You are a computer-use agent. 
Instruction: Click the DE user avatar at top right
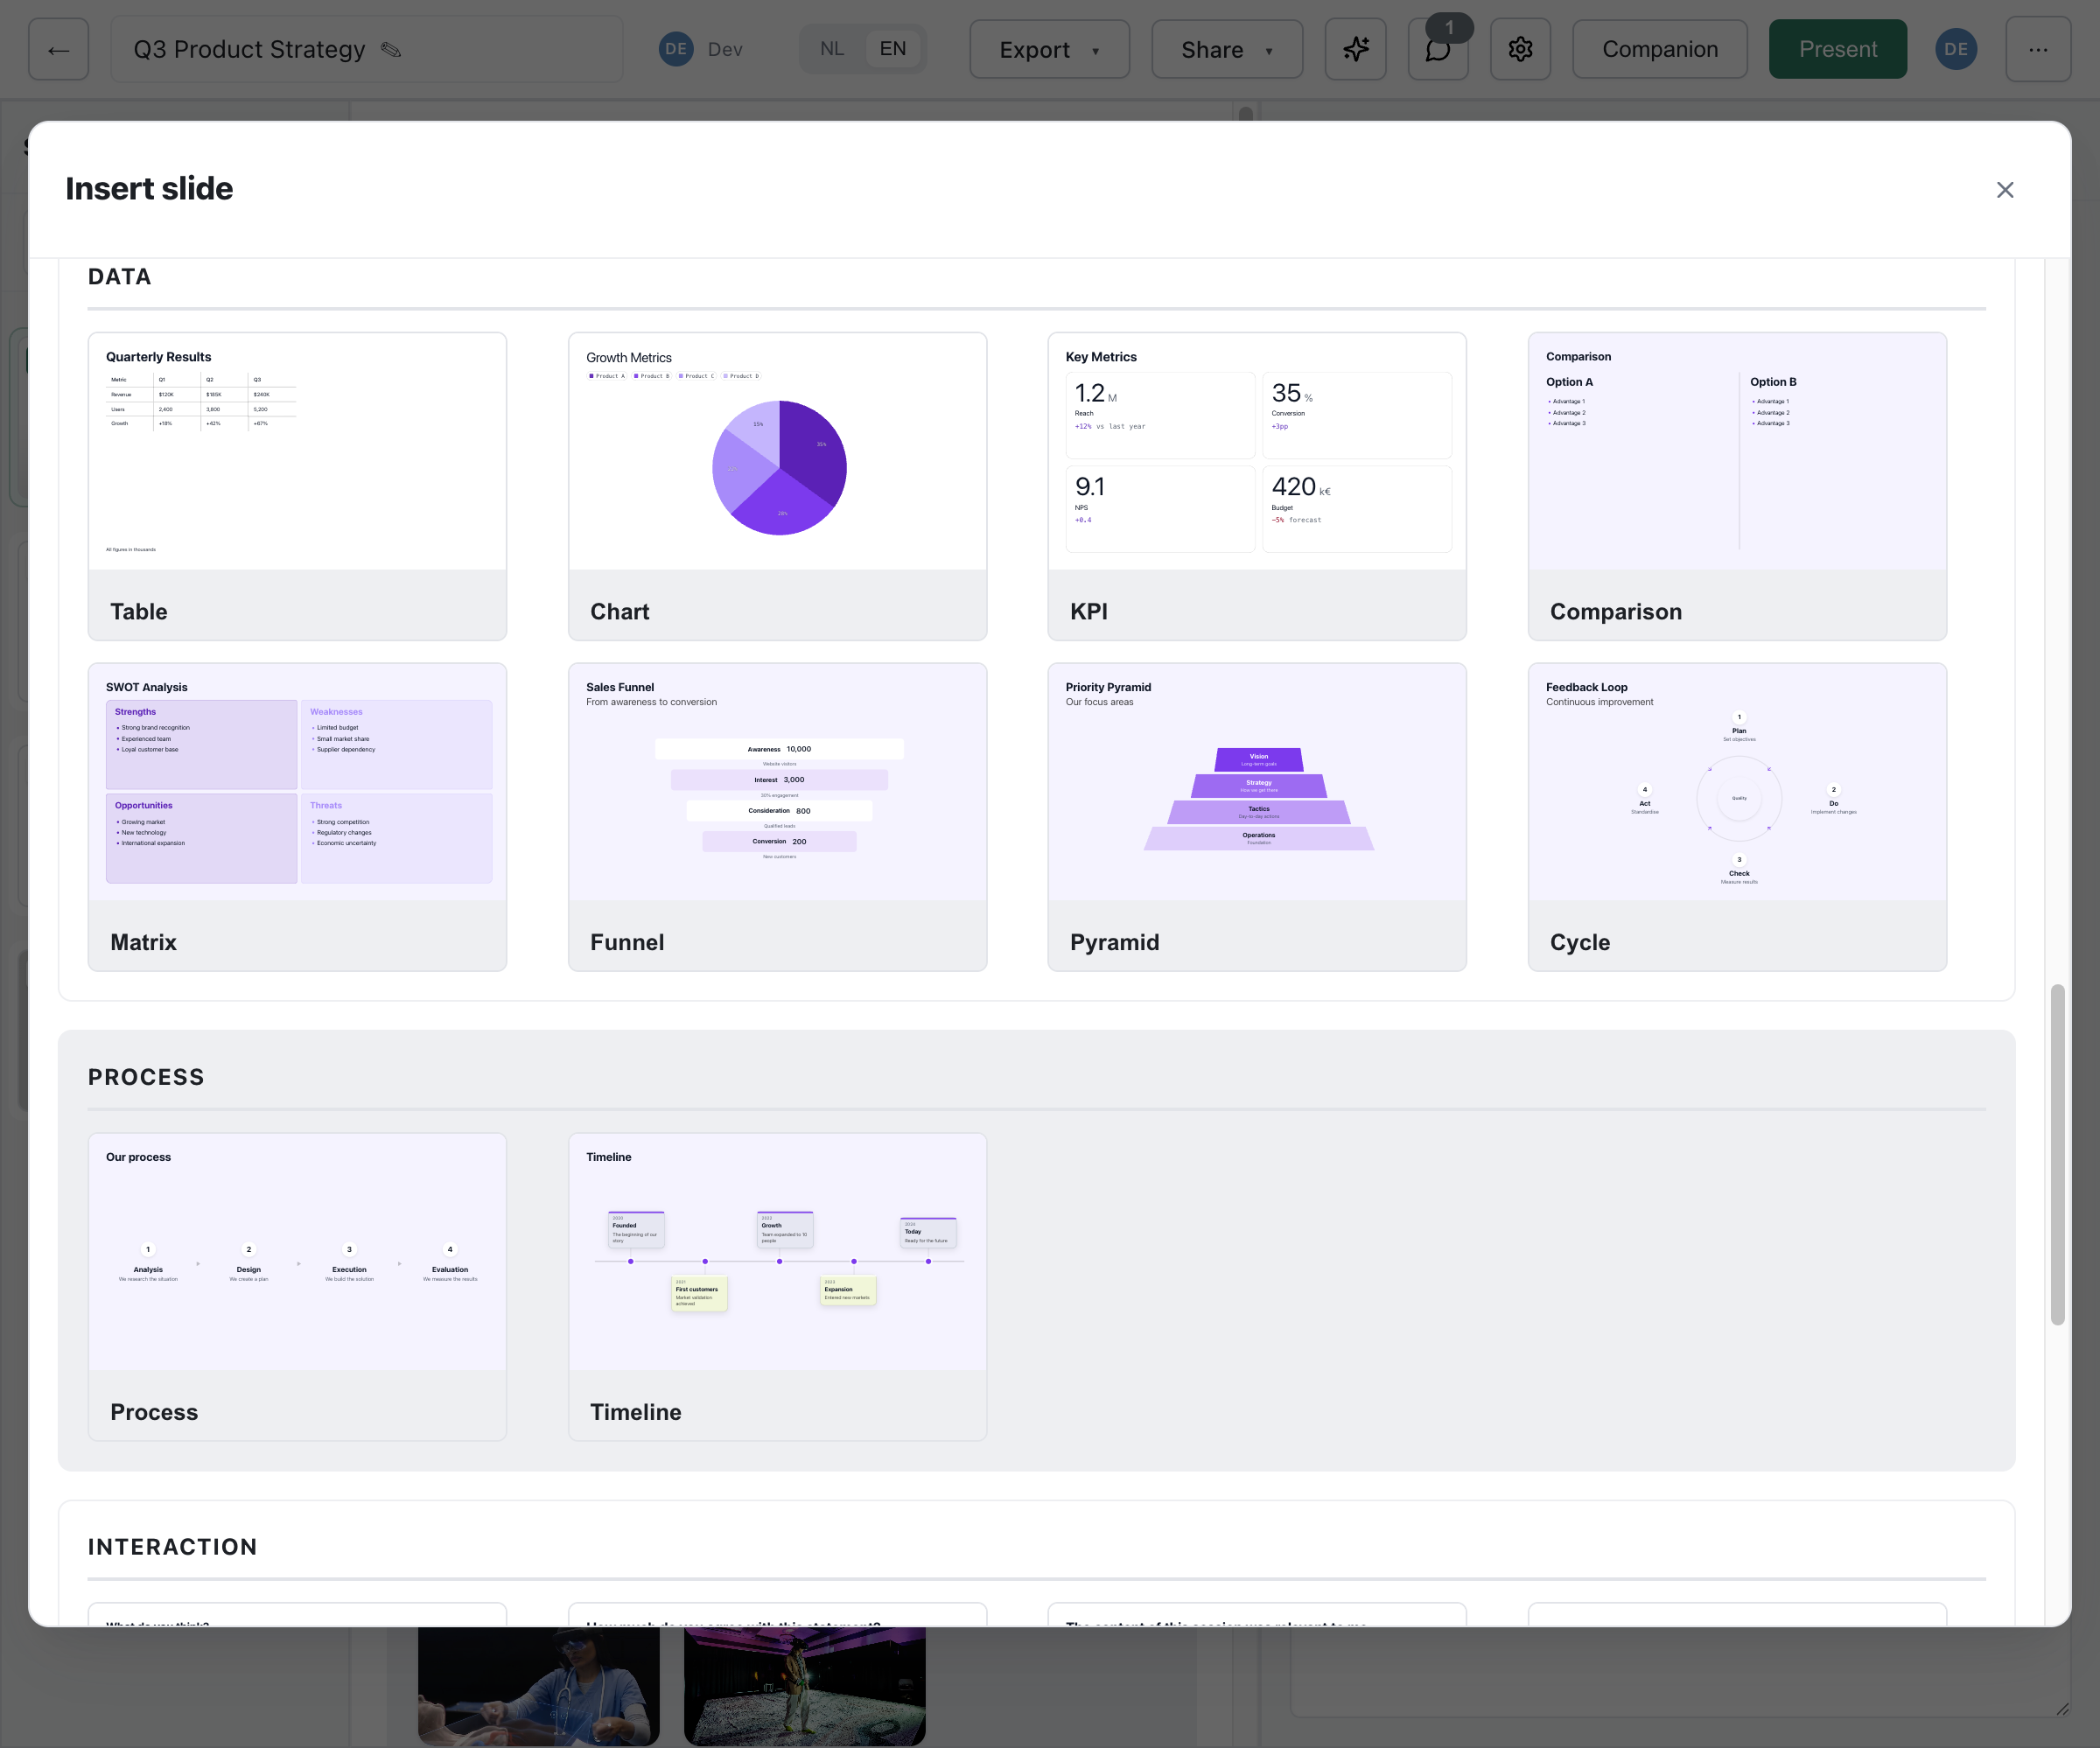tap(1956, 49)
